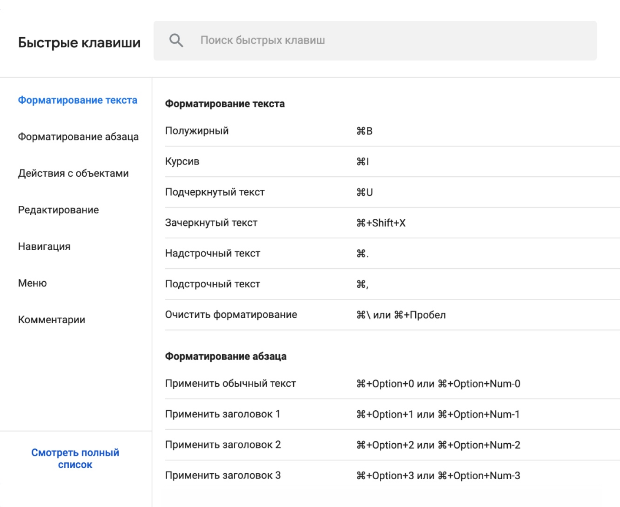Click the Быстрые клавиши title
The height and width of the screenshot is (507, 620).
tap(79, 42)
